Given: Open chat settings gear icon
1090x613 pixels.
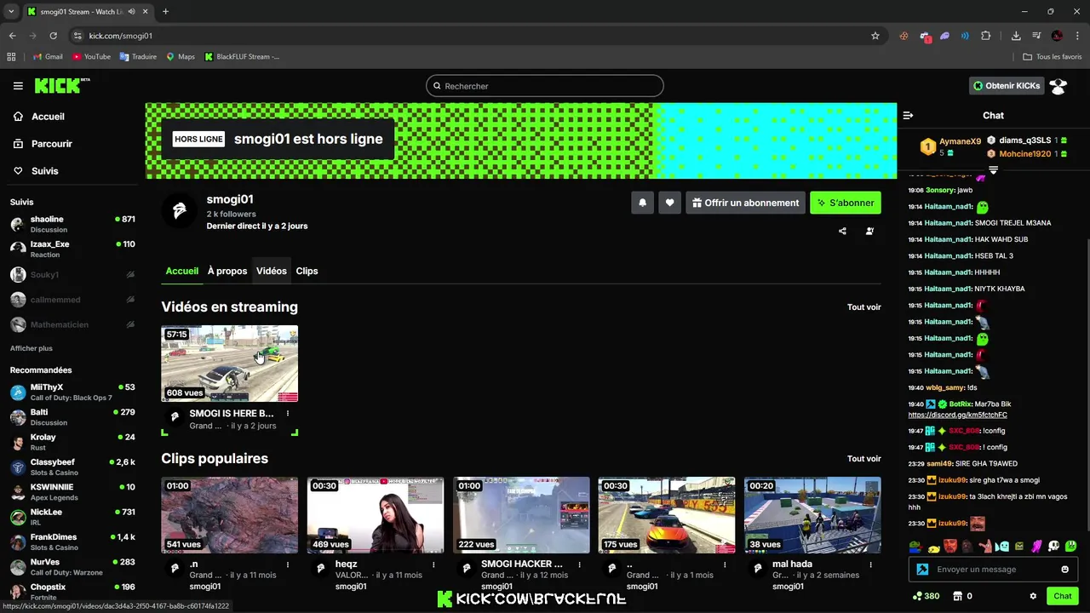Looking at the screenshot, I should tap(1033, 596).
